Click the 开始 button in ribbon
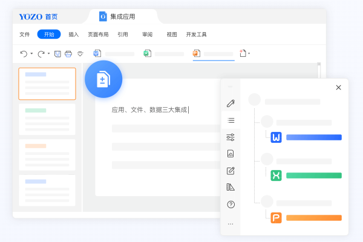363x242 pixels. 49,34
